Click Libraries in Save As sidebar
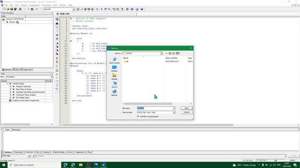Viewport: 300px width, 168px height. pyautogui.click(x=114, y=77)
